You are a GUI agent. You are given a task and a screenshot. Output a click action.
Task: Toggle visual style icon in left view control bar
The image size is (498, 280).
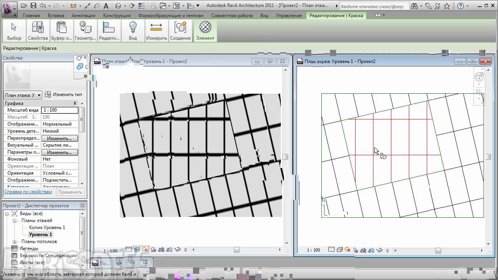[137, 250]
